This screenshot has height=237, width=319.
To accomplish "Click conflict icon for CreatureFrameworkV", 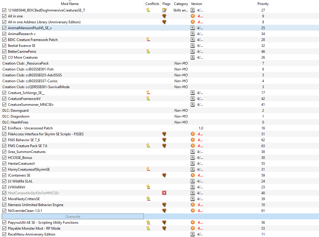I will click(148, 99).
